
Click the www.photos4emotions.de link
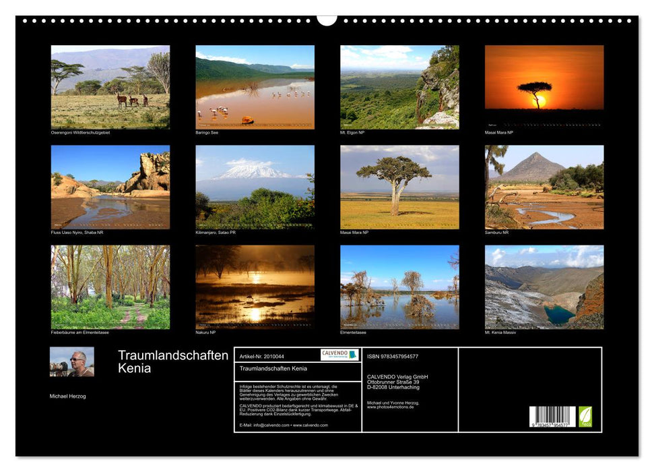[391, 407]
